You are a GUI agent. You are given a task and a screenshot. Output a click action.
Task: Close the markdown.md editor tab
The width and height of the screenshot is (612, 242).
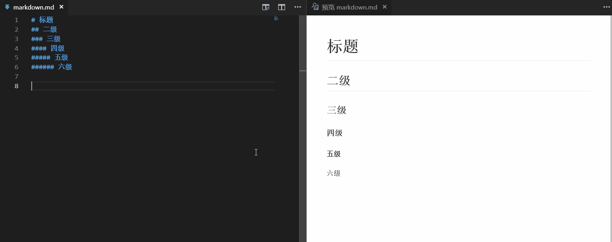pos(61,7)
